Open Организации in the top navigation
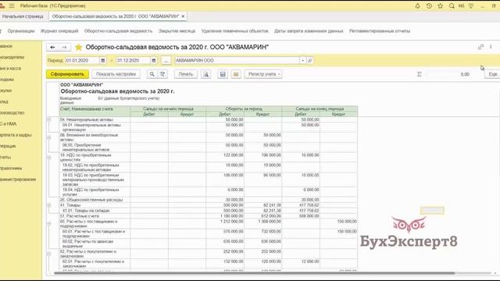This screenshot has width=500, height=281. [x=21, y=31]
